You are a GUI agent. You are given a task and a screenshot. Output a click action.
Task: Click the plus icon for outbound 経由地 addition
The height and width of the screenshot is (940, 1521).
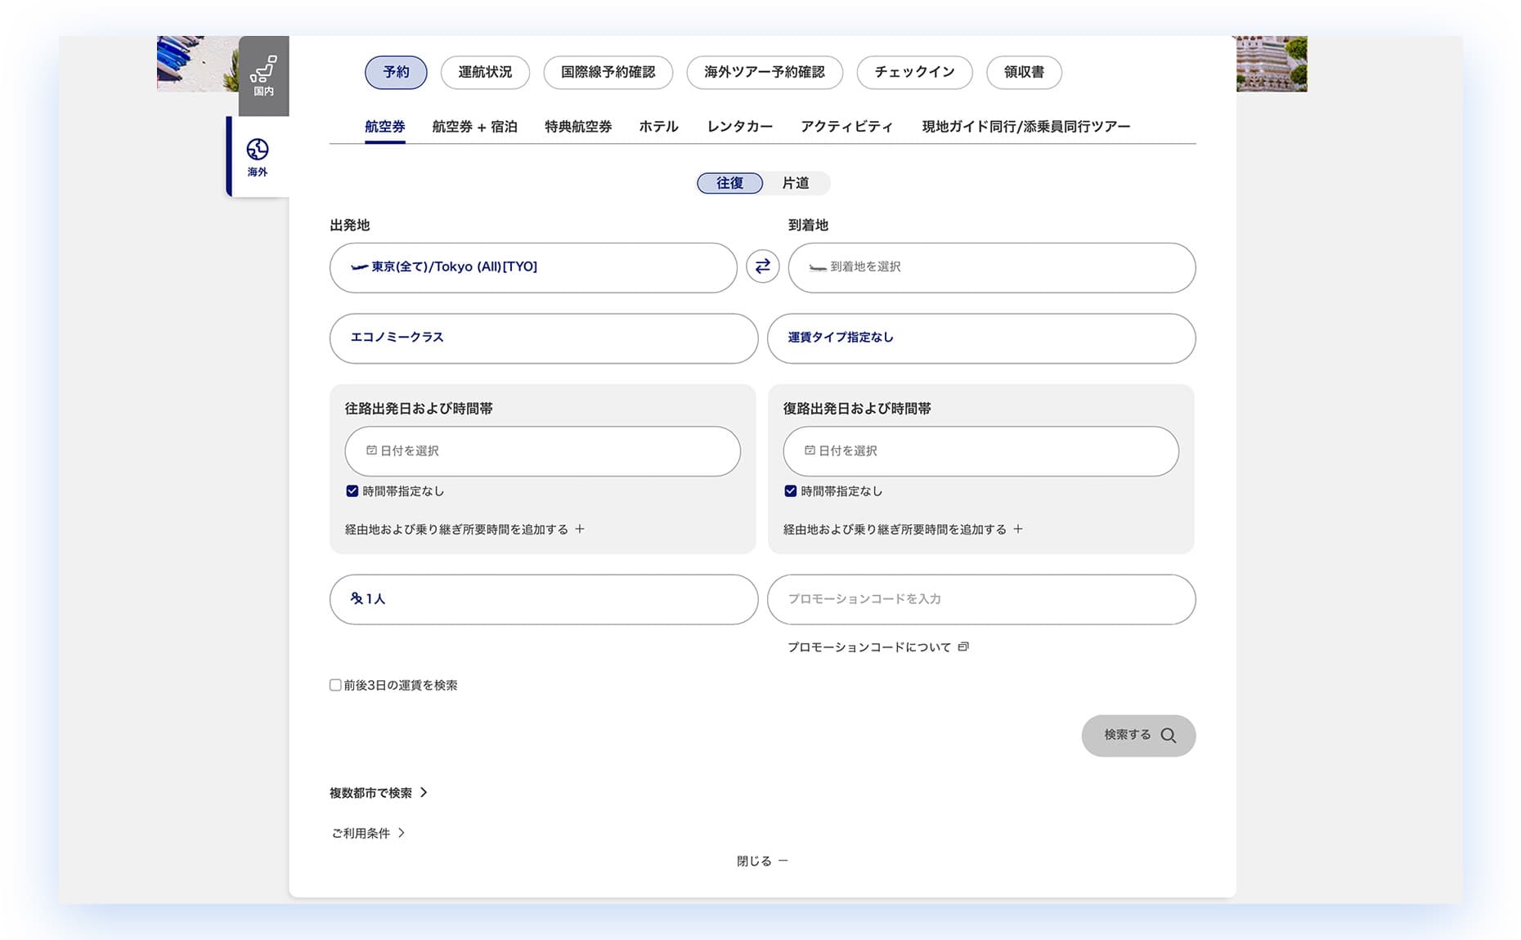coord(580,529)
